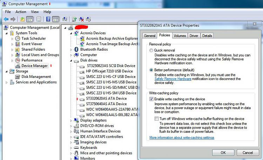Click the ST3320620AS ATA Device disk icon
263x160 pixels.
pyautogui.click(x=82, y=99)
